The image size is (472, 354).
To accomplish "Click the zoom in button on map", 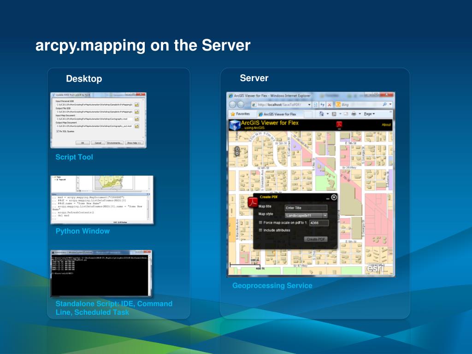I will pyautogui.click(x=237, y=149).
